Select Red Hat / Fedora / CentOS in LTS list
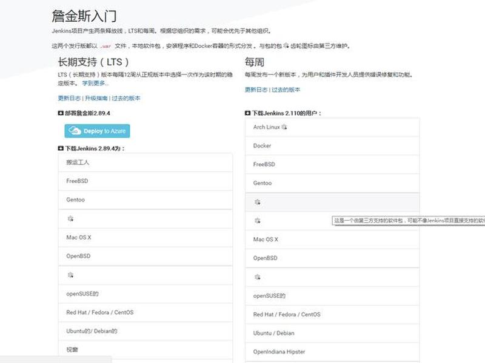This screenshot has height=363, width=485. click(145, 312)
